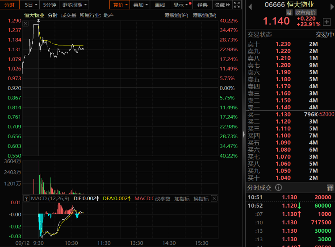Select the 买十 1.040 order row
This screenshot has height=247, width=335.
[290, 178]
